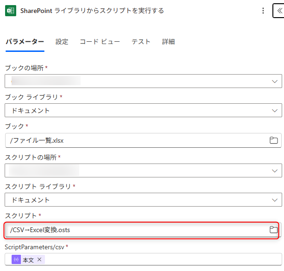
Task: Collapse the panel with double chevron button
Action: point(279,11)
